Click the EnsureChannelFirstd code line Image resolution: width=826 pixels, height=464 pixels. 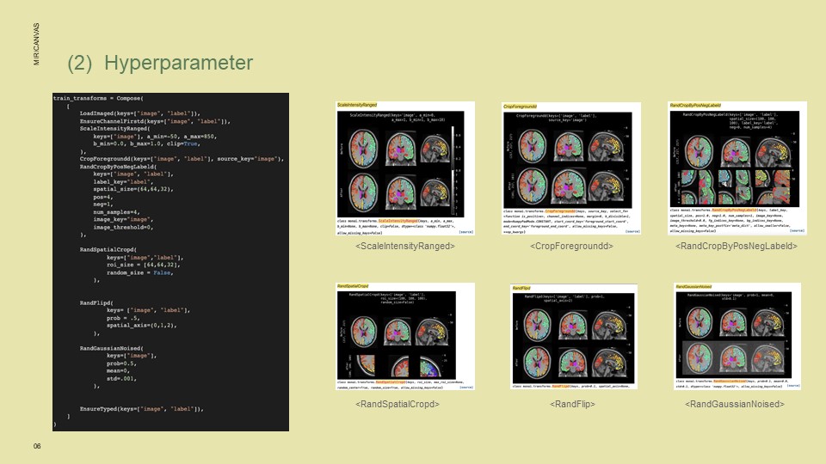pyautogui.click(x=155, y=121)
